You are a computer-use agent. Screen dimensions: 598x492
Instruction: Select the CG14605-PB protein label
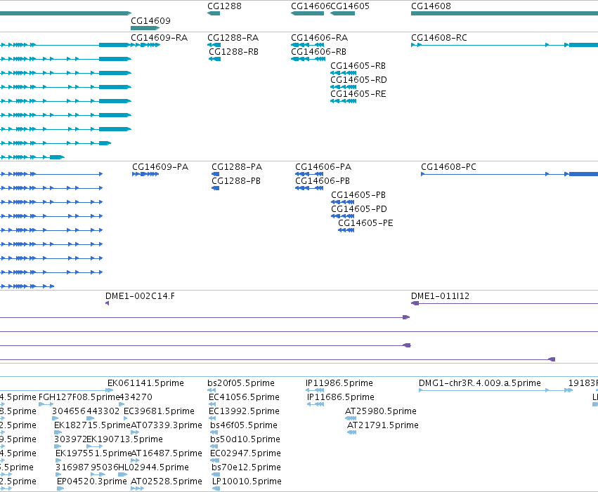click(x=358, y=195)
